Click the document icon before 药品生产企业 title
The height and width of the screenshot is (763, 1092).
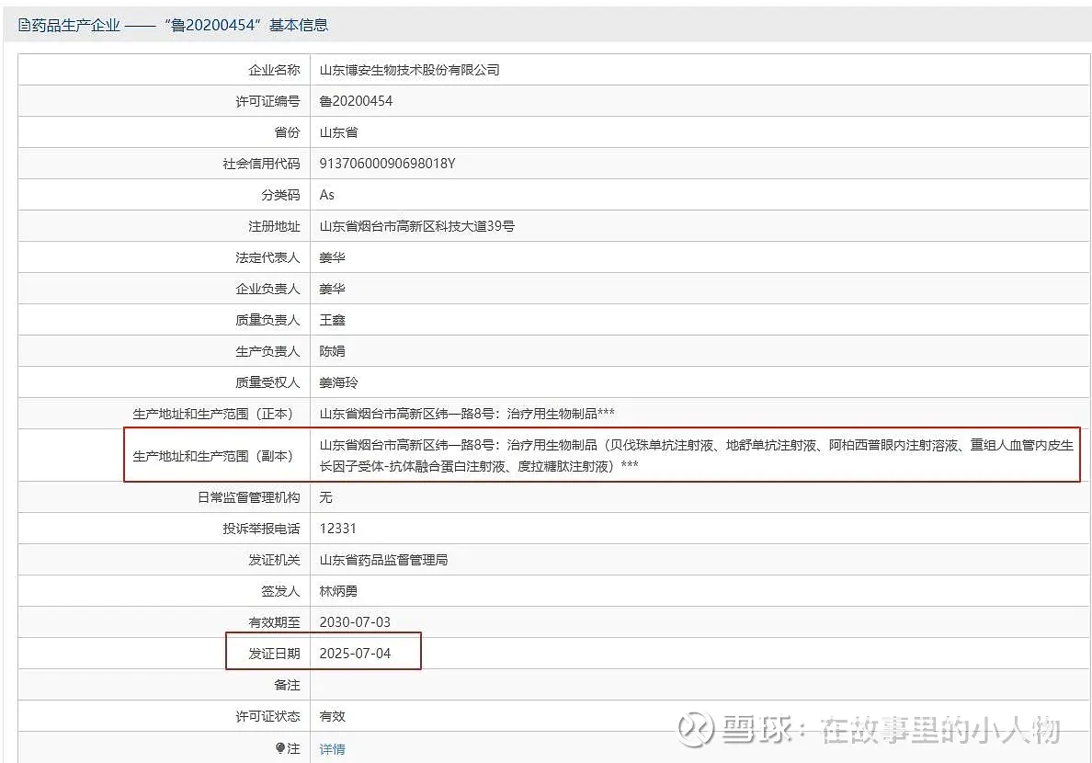pyautogui.click(x=25, y=25)
